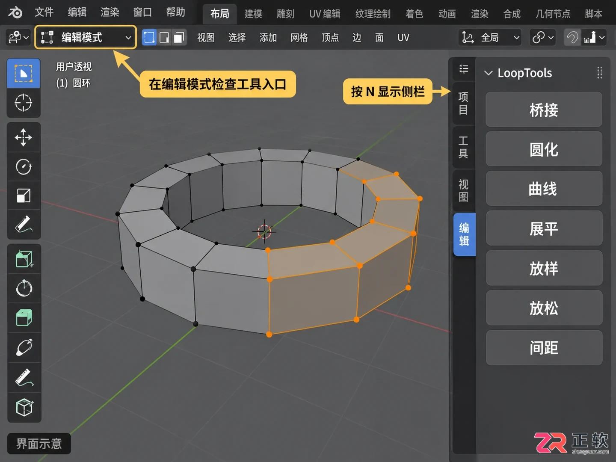Open the 视图 sidebar tab
616x462 pixels.
(x=464, y=191)
